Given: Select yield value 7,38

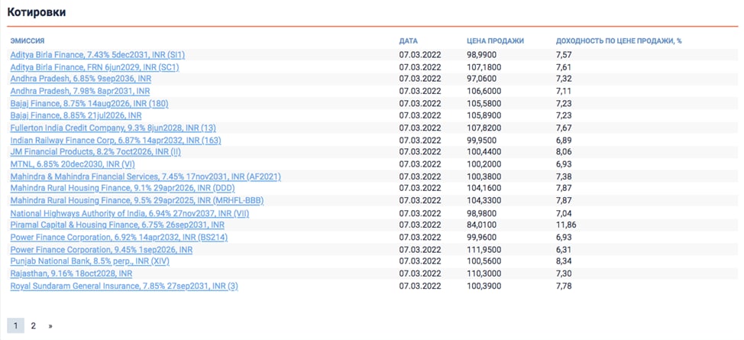Looking at the screenshot, I should (x=564, y=176).
